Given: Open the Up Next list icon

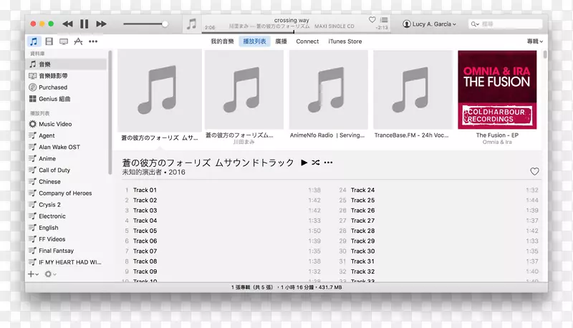Looking at the screenshot, I should (385, 20).
